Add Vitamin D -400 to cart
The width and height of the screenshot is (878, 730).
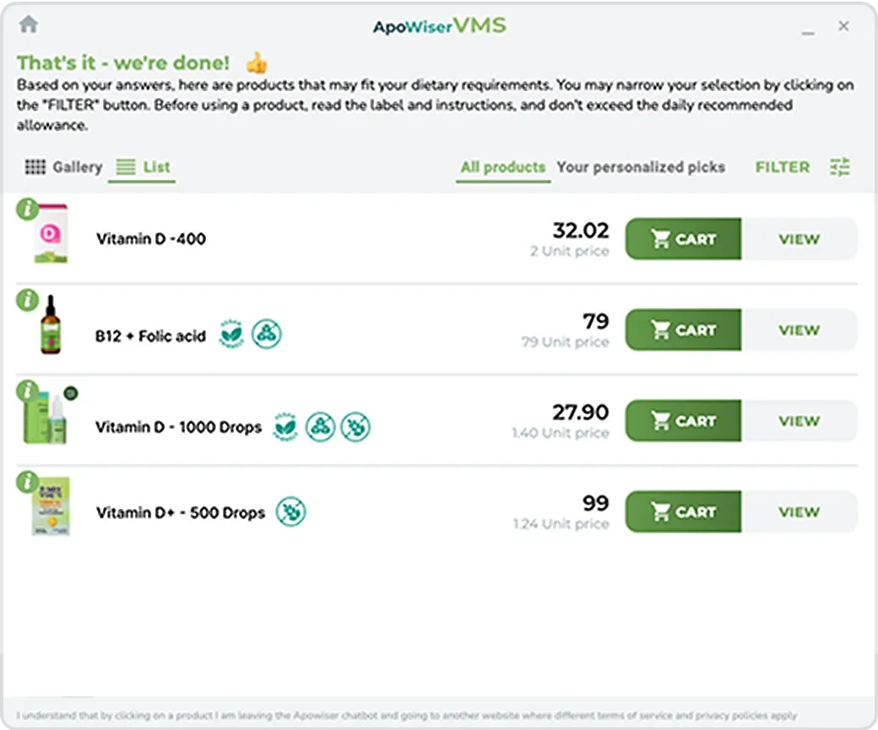click(683, 239)
